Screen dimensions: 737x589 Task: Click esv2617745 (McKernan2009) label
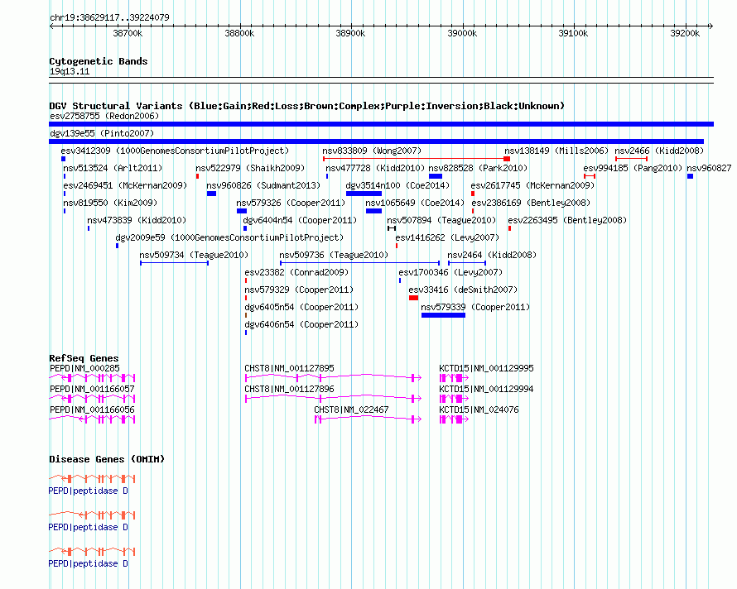[532, 185]
